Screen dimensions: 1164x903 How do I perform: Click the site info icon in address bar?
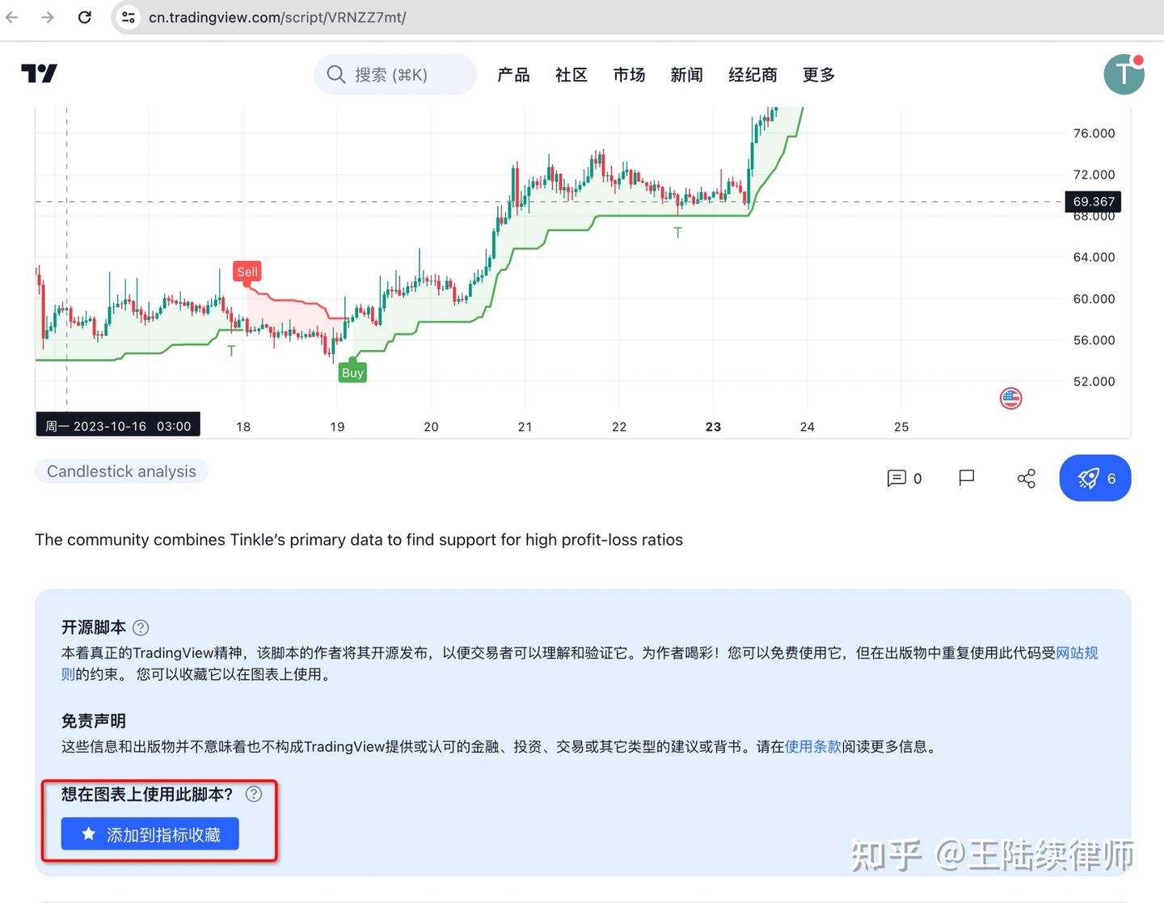pos(128,17)
